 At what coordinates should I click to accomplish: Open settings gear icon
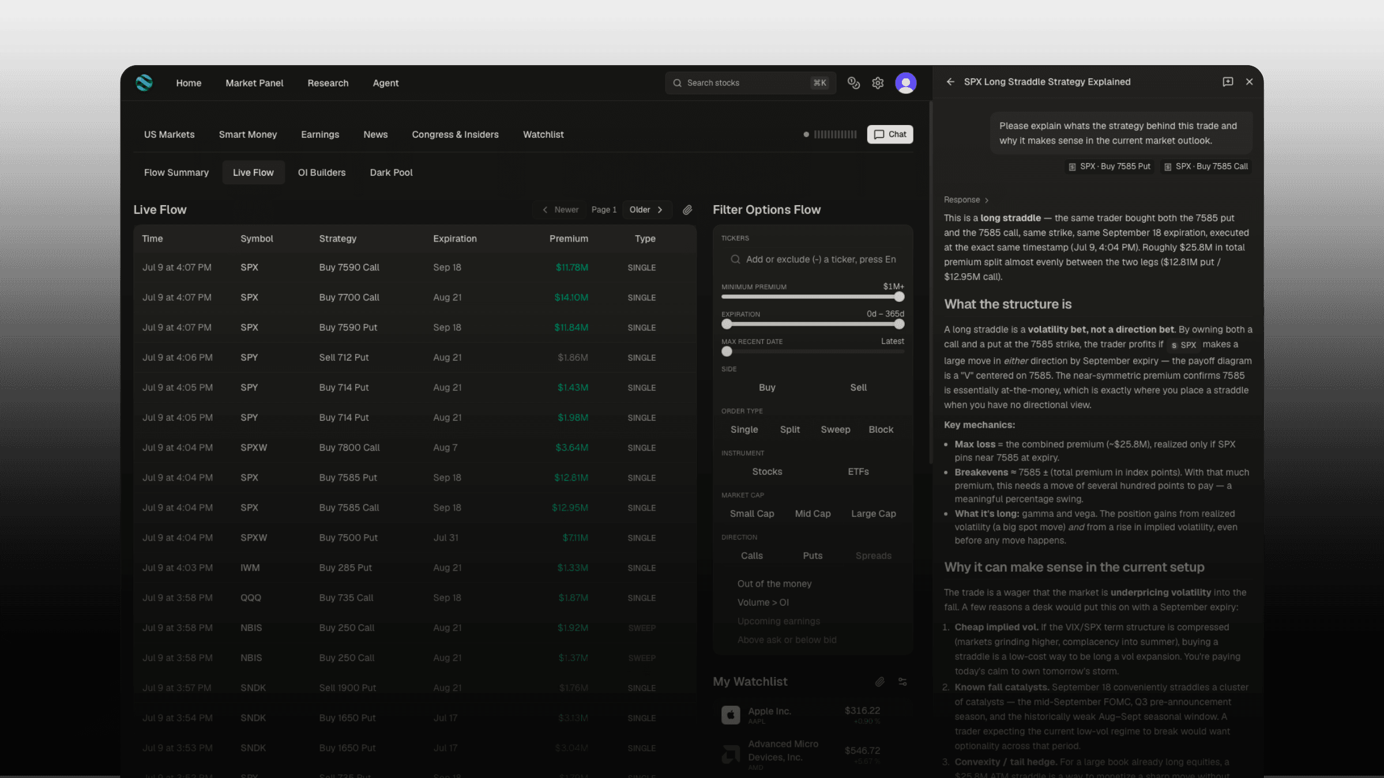(878, 83)
